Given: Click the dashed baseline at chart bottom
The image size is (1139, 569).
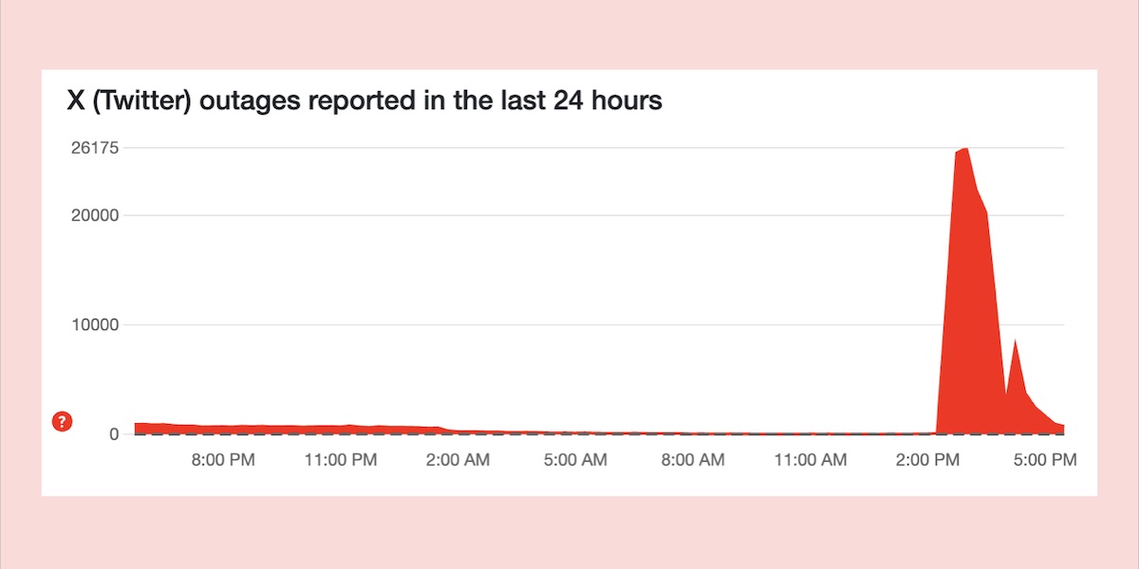Looking at the screenshot, I should (x=600, y=434).
